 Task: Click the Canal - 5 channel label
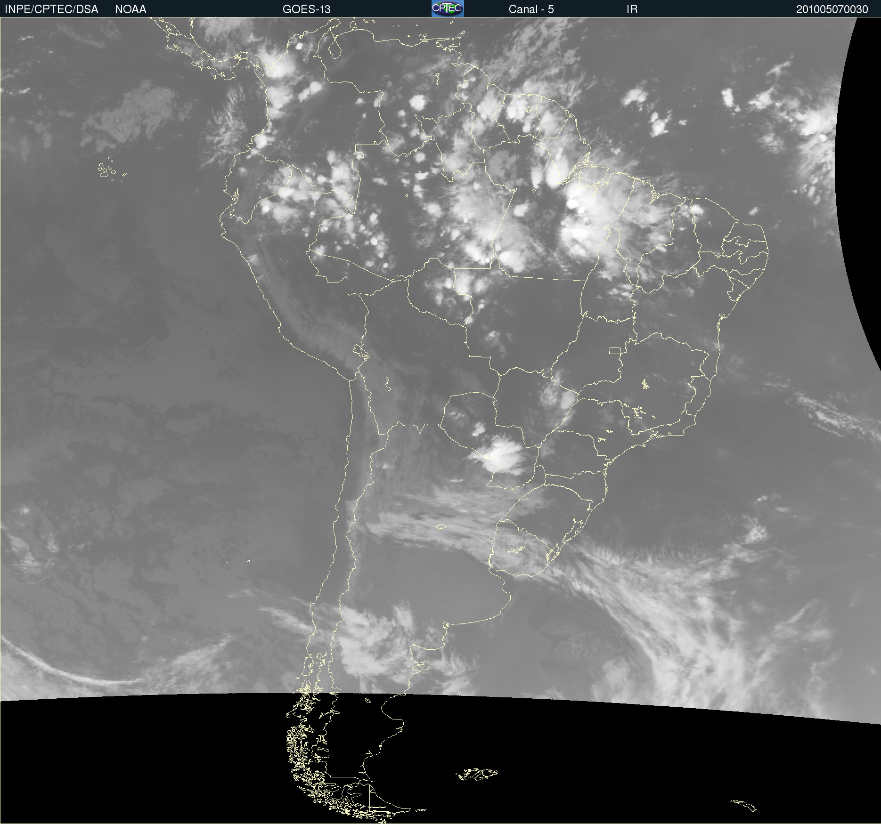click(531, 9)
